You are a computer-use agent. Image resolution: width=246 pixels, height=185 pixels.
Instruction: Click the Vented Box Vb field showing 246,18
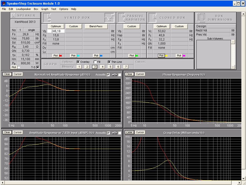[56, 31]
